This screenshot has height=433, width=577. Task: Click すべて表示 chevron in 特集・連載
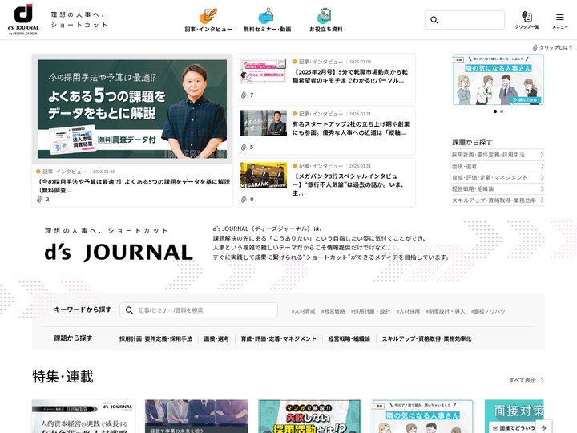[x=542, y=380]
